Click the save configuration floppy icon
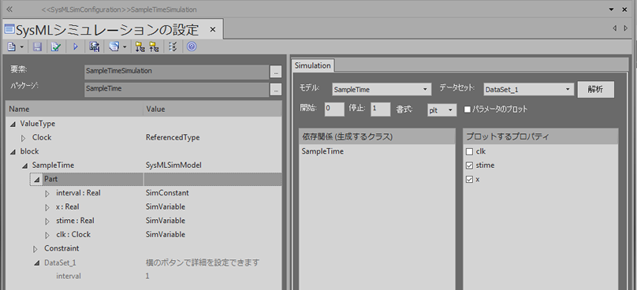 click(37, 47)
